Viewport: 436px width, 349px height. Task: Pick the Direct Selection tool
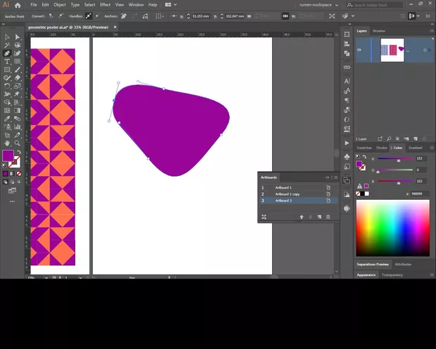18,37
